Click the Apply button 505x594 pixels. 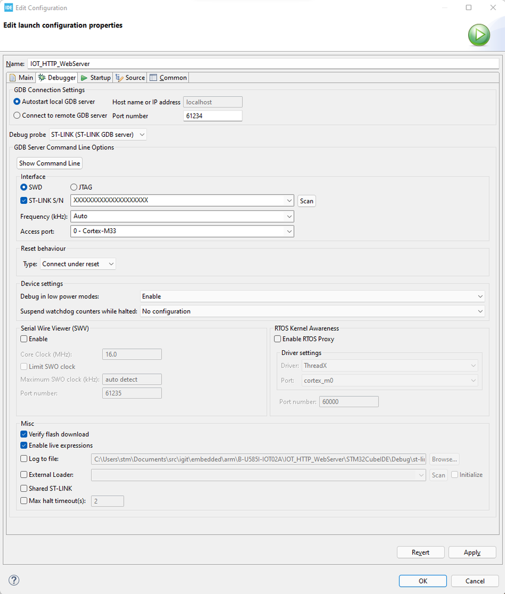click(x=472, y=552)
